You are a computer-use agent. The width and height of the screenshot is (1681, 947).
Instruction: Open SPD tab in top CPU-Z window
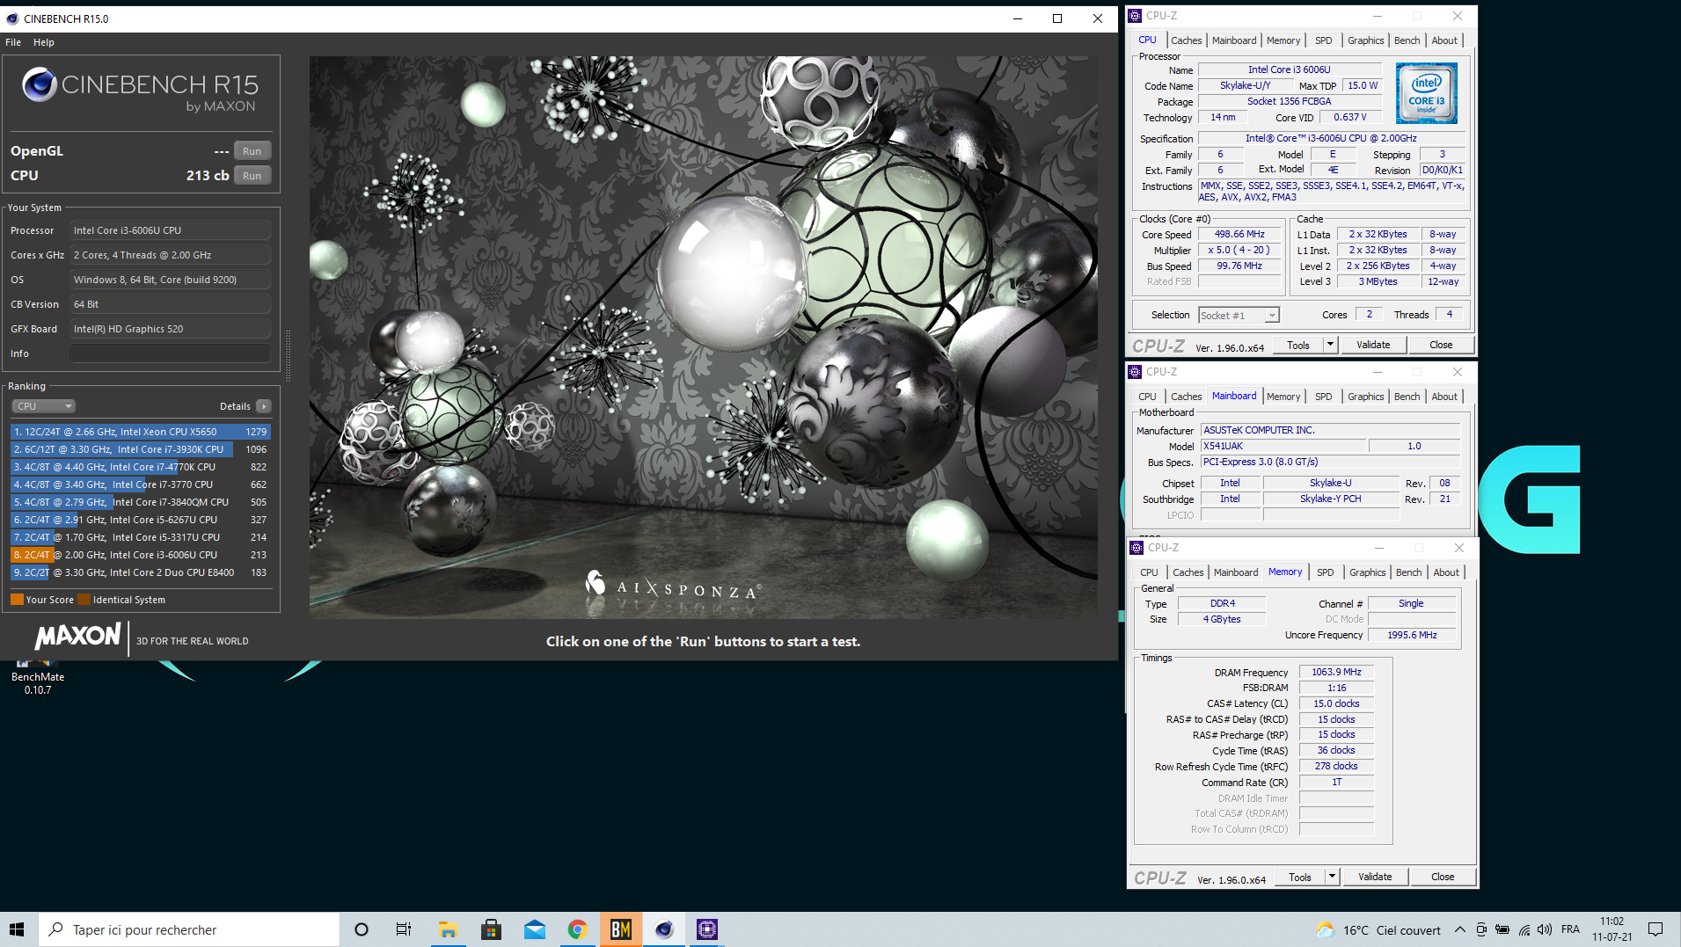[x=1323, y=40]
